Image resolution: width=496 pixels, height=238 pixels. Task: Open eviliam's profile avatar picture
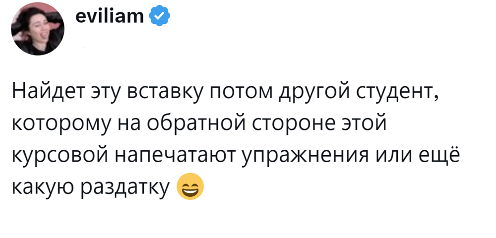pos(38,29)
